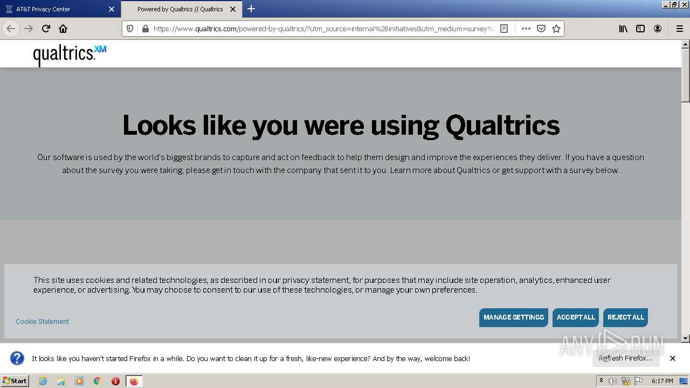Viewport: 690px width, 388px height.
Task: Save page to Pocket
Action: [x=541, y=29]
